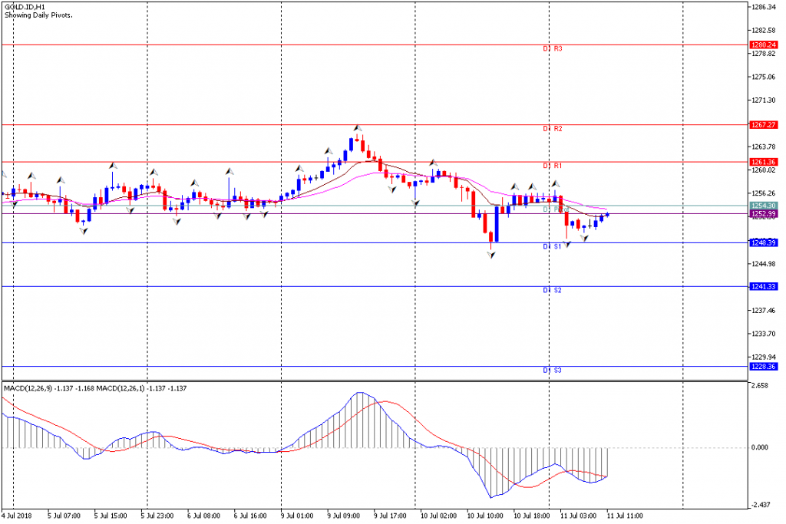786x524 pixels.
Task: Click the D1 S3 support label
Action: (x=553, y=371)
